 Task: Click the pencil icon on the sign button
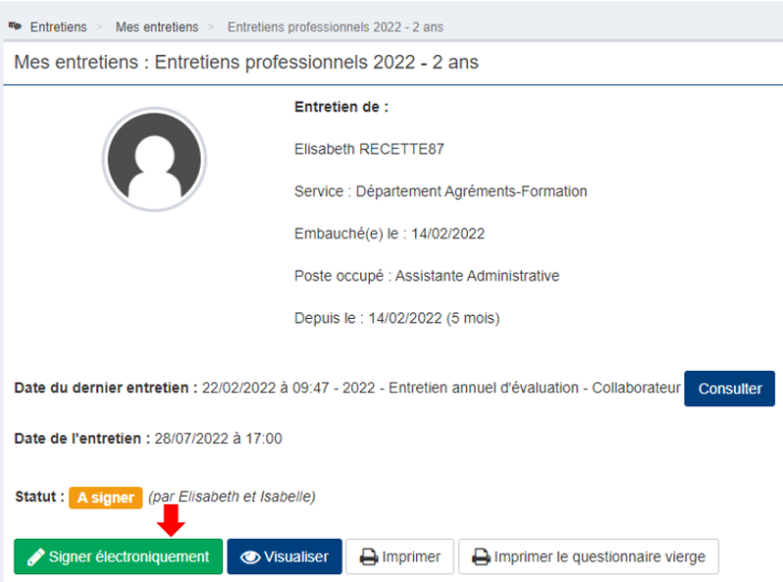[x=35, y=558]
